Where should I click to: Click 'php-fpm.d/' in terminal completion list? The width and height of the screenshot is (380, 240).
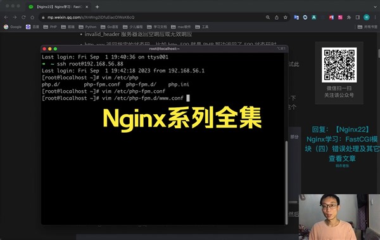[x=141, y=84]
